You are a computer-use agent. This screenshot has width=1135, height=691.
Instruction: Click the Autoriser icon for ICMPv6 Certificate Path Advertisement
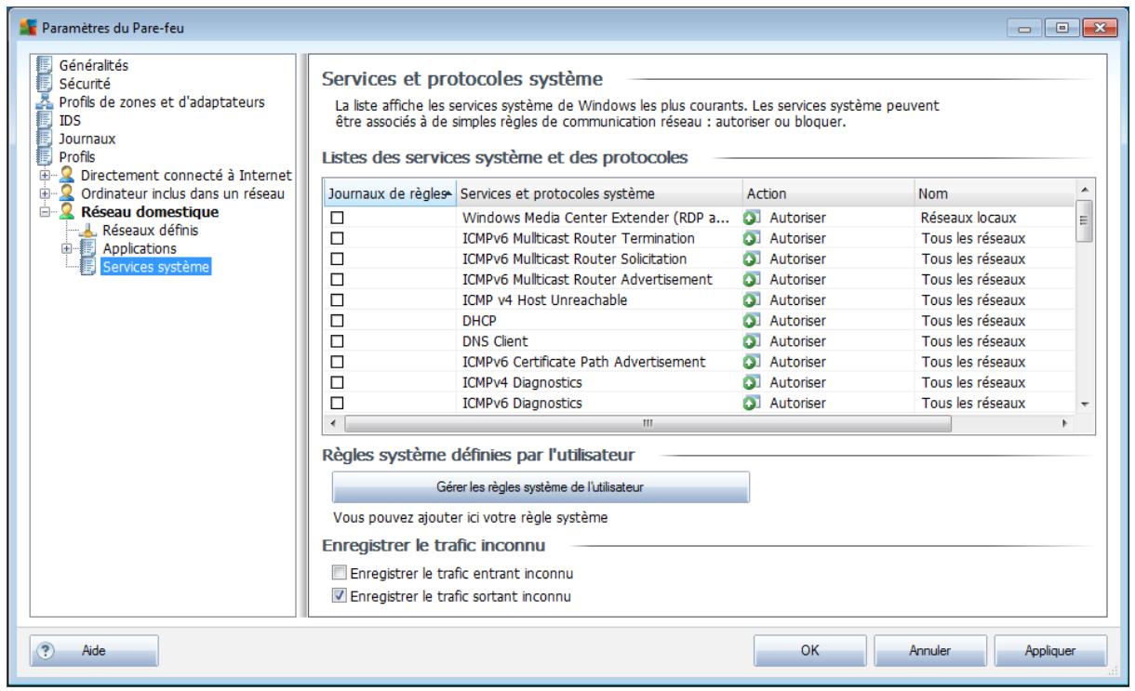[752, 362]
